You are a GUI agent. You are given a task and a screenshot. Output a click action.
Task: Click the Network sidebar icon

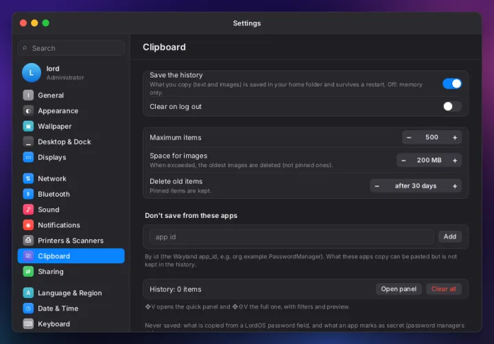pos(28,178)
